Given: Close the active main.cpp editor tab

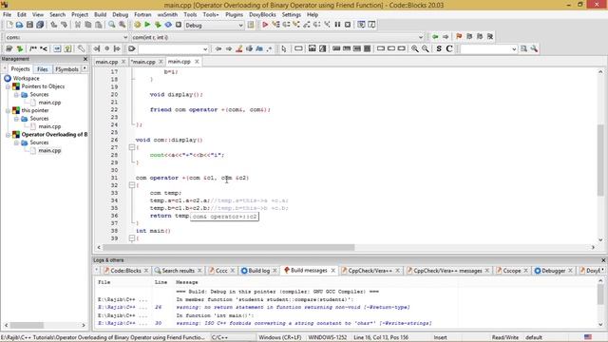Looking at the screenshot, I should click(x=197, y=62).
